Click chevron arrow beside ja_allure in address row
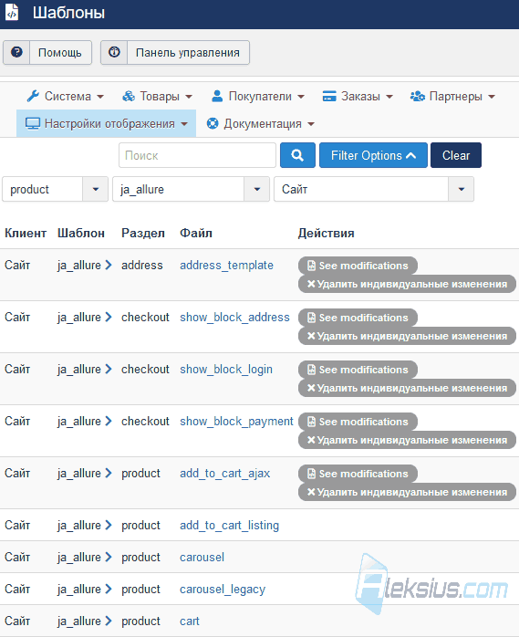 coord(109,266)
